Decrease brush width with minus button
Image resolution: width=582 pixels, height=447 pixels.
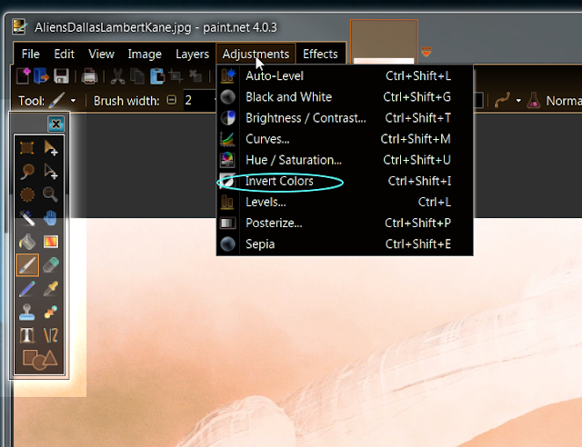[172, 100]
